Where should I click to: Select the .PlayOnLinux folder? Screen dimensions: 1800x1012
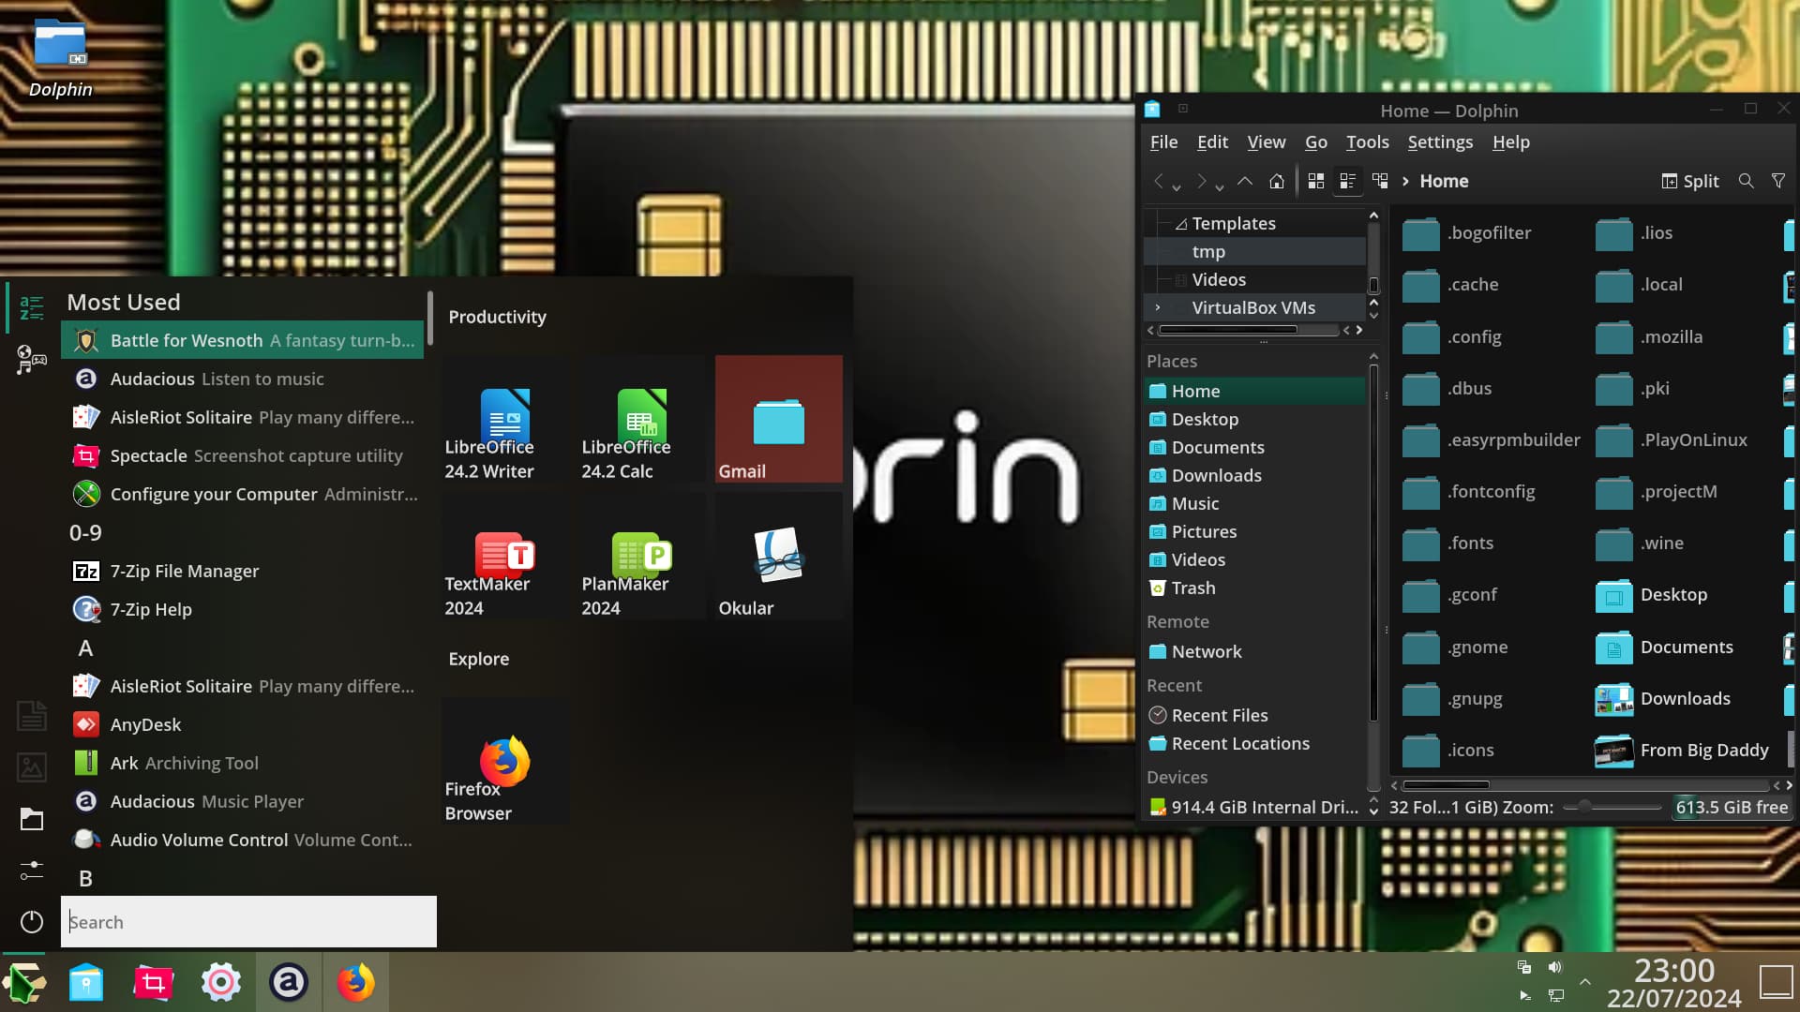[x=1672, y=439]
